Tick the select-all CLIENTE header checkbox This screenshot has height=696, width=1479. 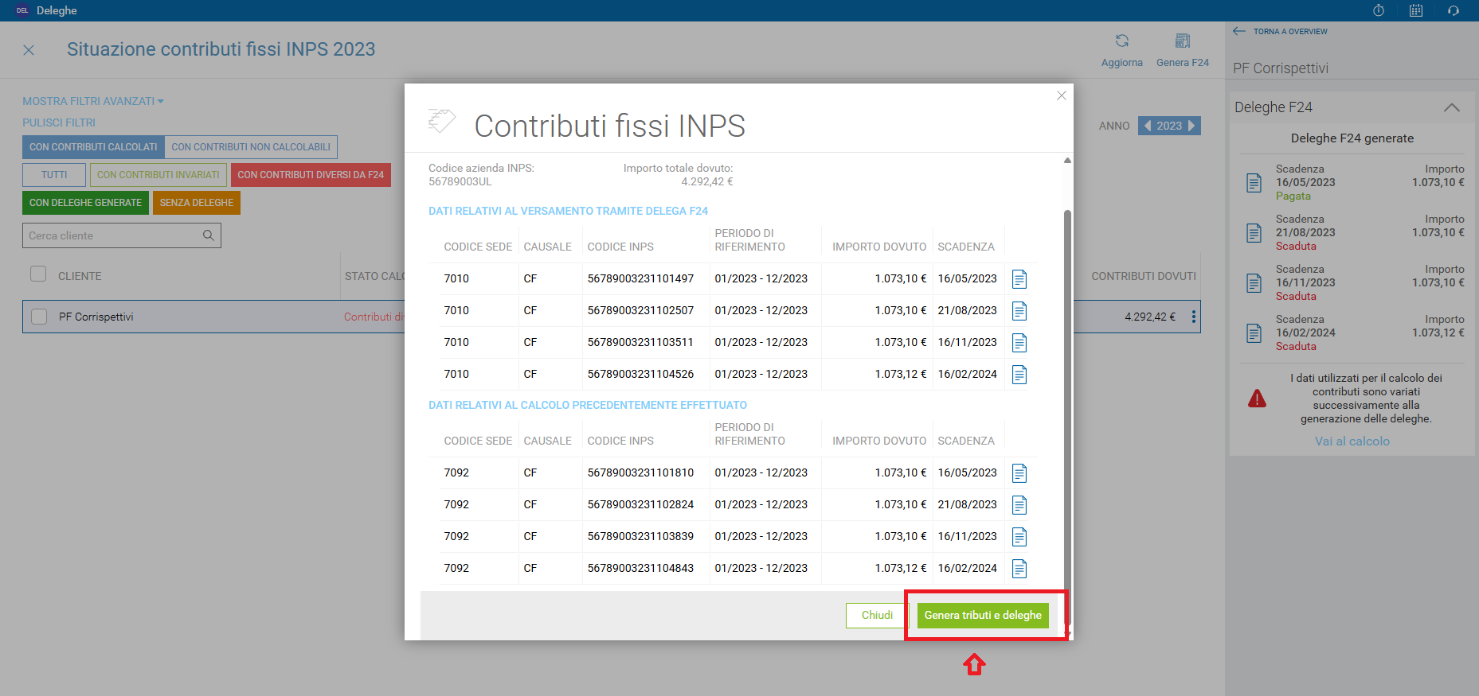[38, 274]
